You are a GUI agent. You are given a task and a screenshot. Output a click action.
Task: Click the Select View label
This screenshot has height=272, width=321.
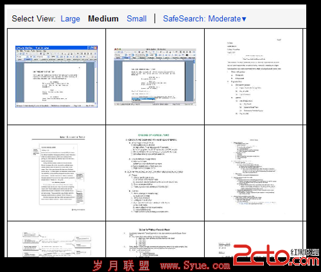[x=33, y=19]
